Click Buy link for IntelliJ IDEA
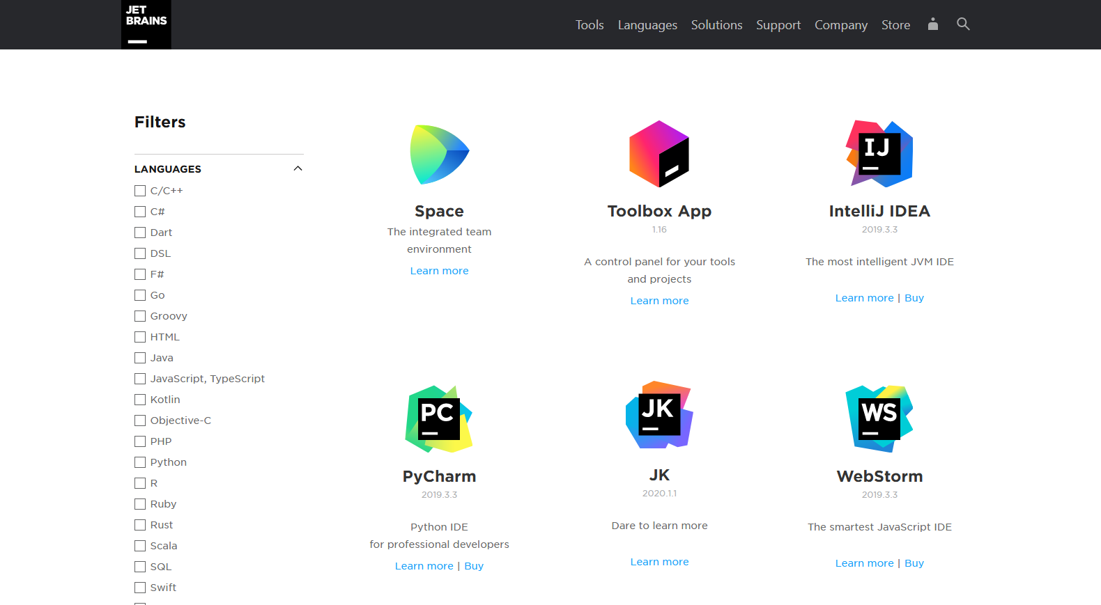This screenshot has width=1101, height=605. tap(914, 298)
